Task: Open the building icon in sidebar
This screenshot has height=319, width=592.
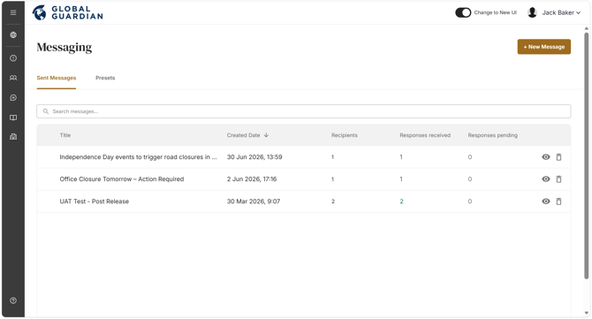Action: (13, 137)
